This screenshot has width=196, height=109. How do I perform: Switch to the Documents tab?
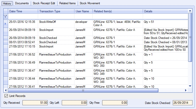tap(22, 3)
